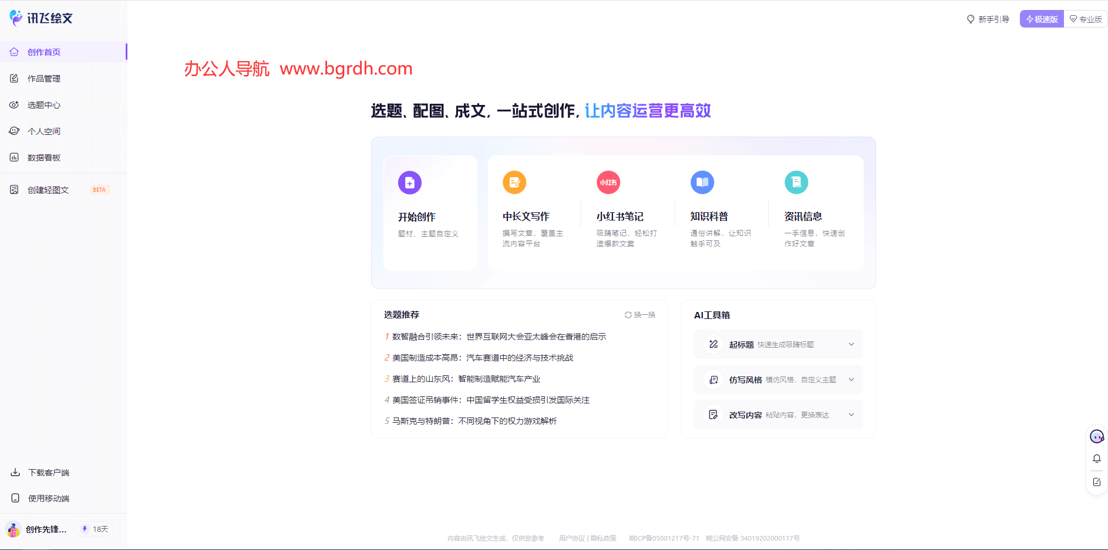This screenshot has height=550, width=1108.
Task: Open the feedback pencil icon on the right edge
Action: coord(1097,482)
